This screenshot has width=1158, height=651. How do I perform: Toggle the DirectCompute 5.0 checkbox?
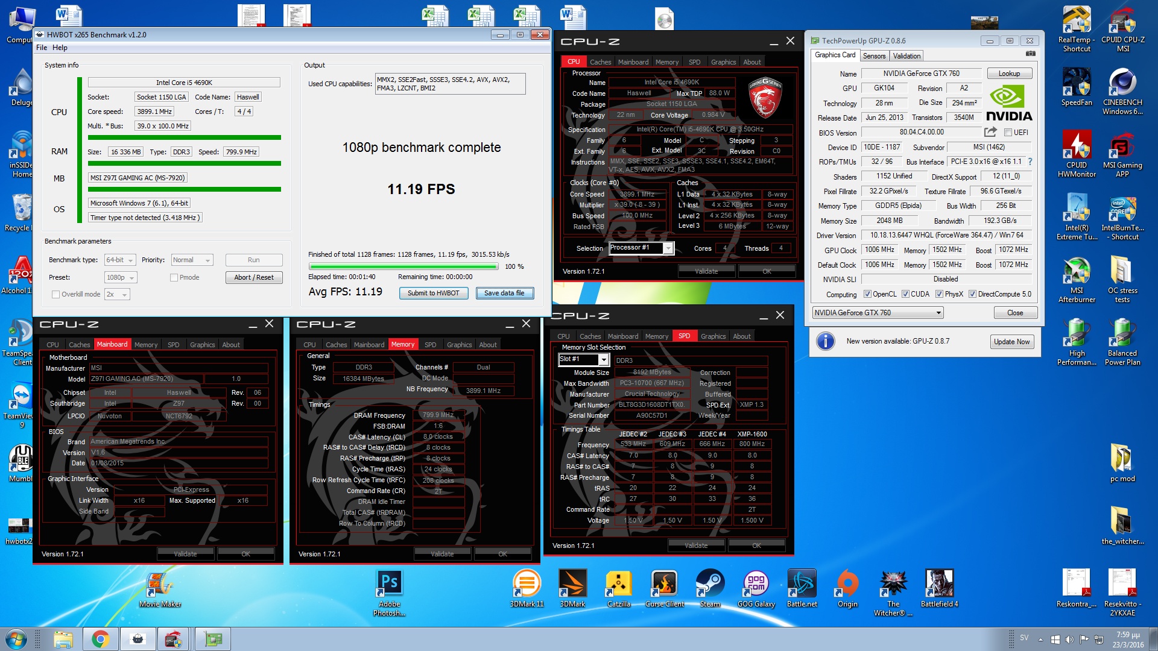coord(972,294)
